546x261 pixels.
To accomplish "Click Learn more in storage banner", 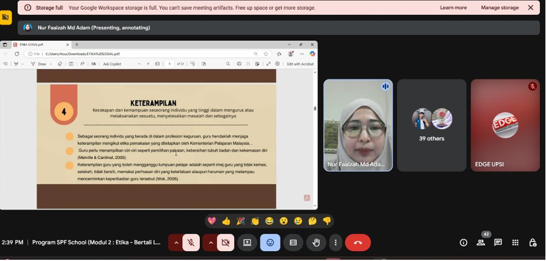I will click(453, 8).
